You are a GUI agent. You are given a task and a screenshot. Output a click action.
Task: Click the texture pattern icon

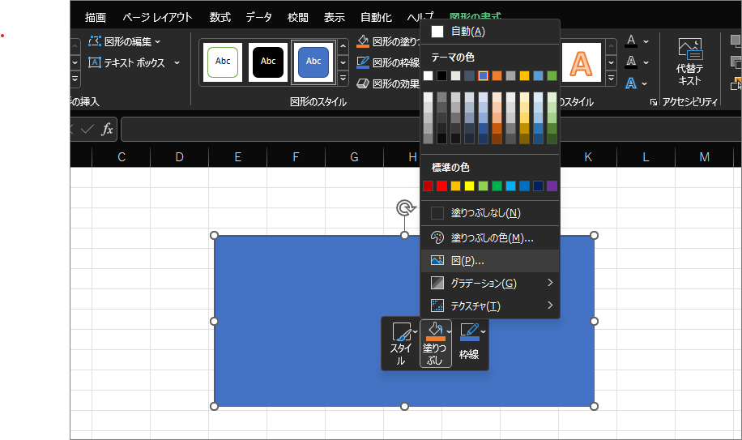(x=437, y=305)
